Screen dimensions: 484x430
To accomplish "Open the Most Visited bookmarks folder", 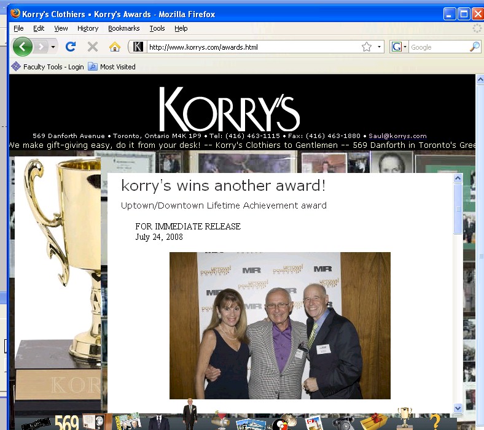I will point(112,67).
